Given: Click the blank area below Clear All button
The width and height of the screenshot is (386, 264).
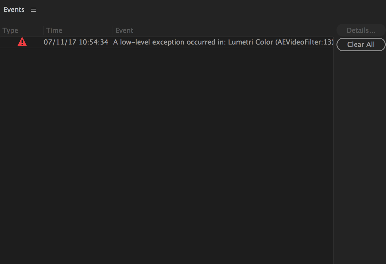Looking at the screenshot, I should [x=360, y=153].
